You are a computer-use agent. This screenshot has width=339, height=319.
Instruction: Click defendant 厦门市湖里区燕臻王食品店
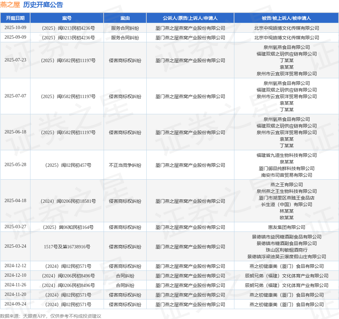tap(287, 198)
